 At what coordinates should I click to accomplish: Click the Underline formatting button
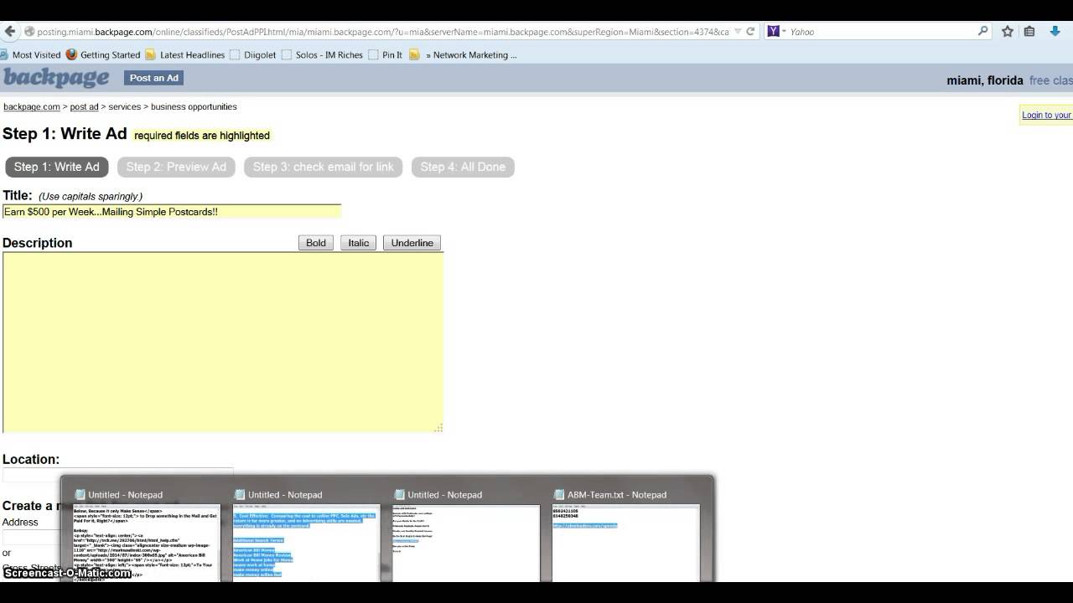coord(412,243)
